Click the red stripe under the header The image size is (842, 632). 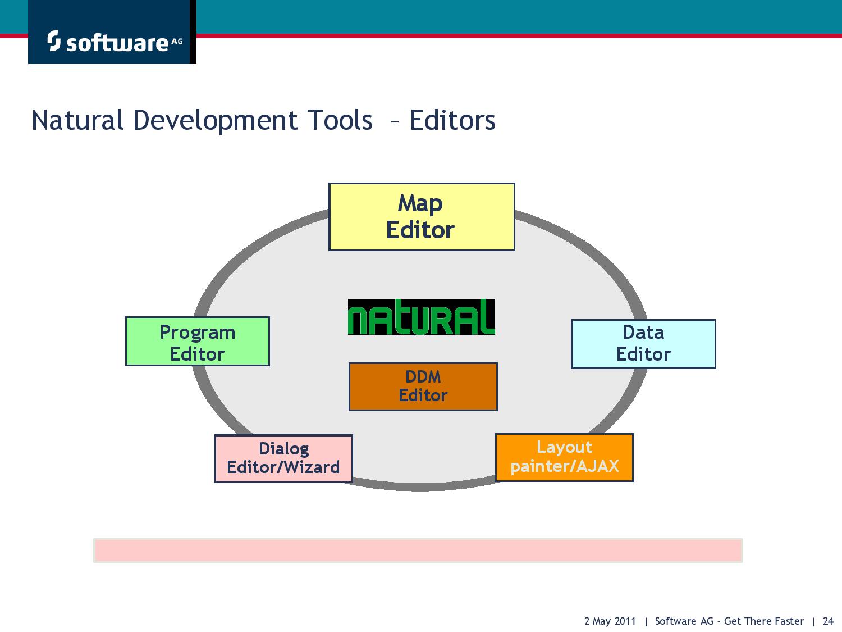tap(519, 36)
